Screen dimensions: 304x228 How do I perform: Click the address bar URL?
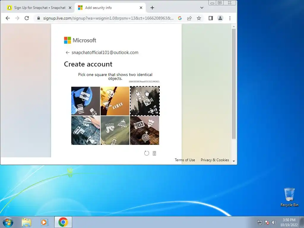pyautogui.click(x=108, y=18)
